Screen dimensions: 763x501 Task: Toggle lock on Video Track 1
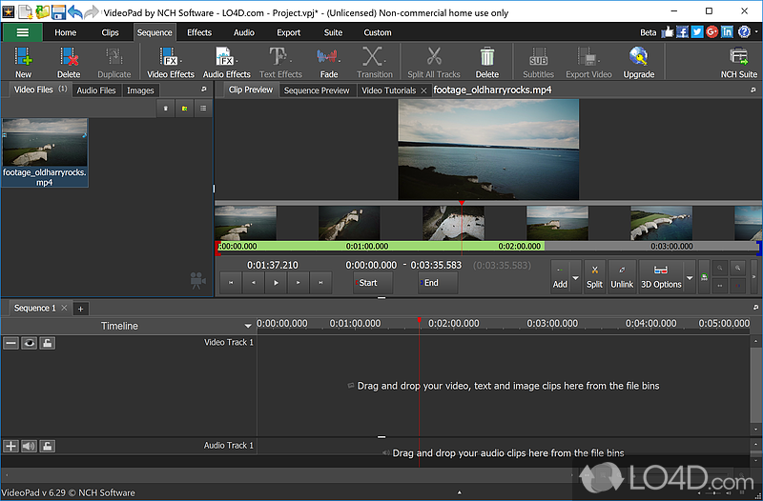(47, 343)
